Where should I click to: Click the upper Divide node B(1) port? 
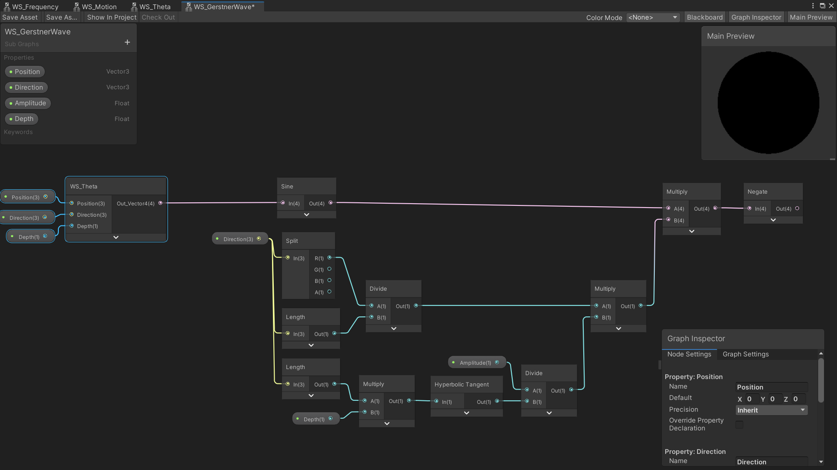tap(371, 317)
